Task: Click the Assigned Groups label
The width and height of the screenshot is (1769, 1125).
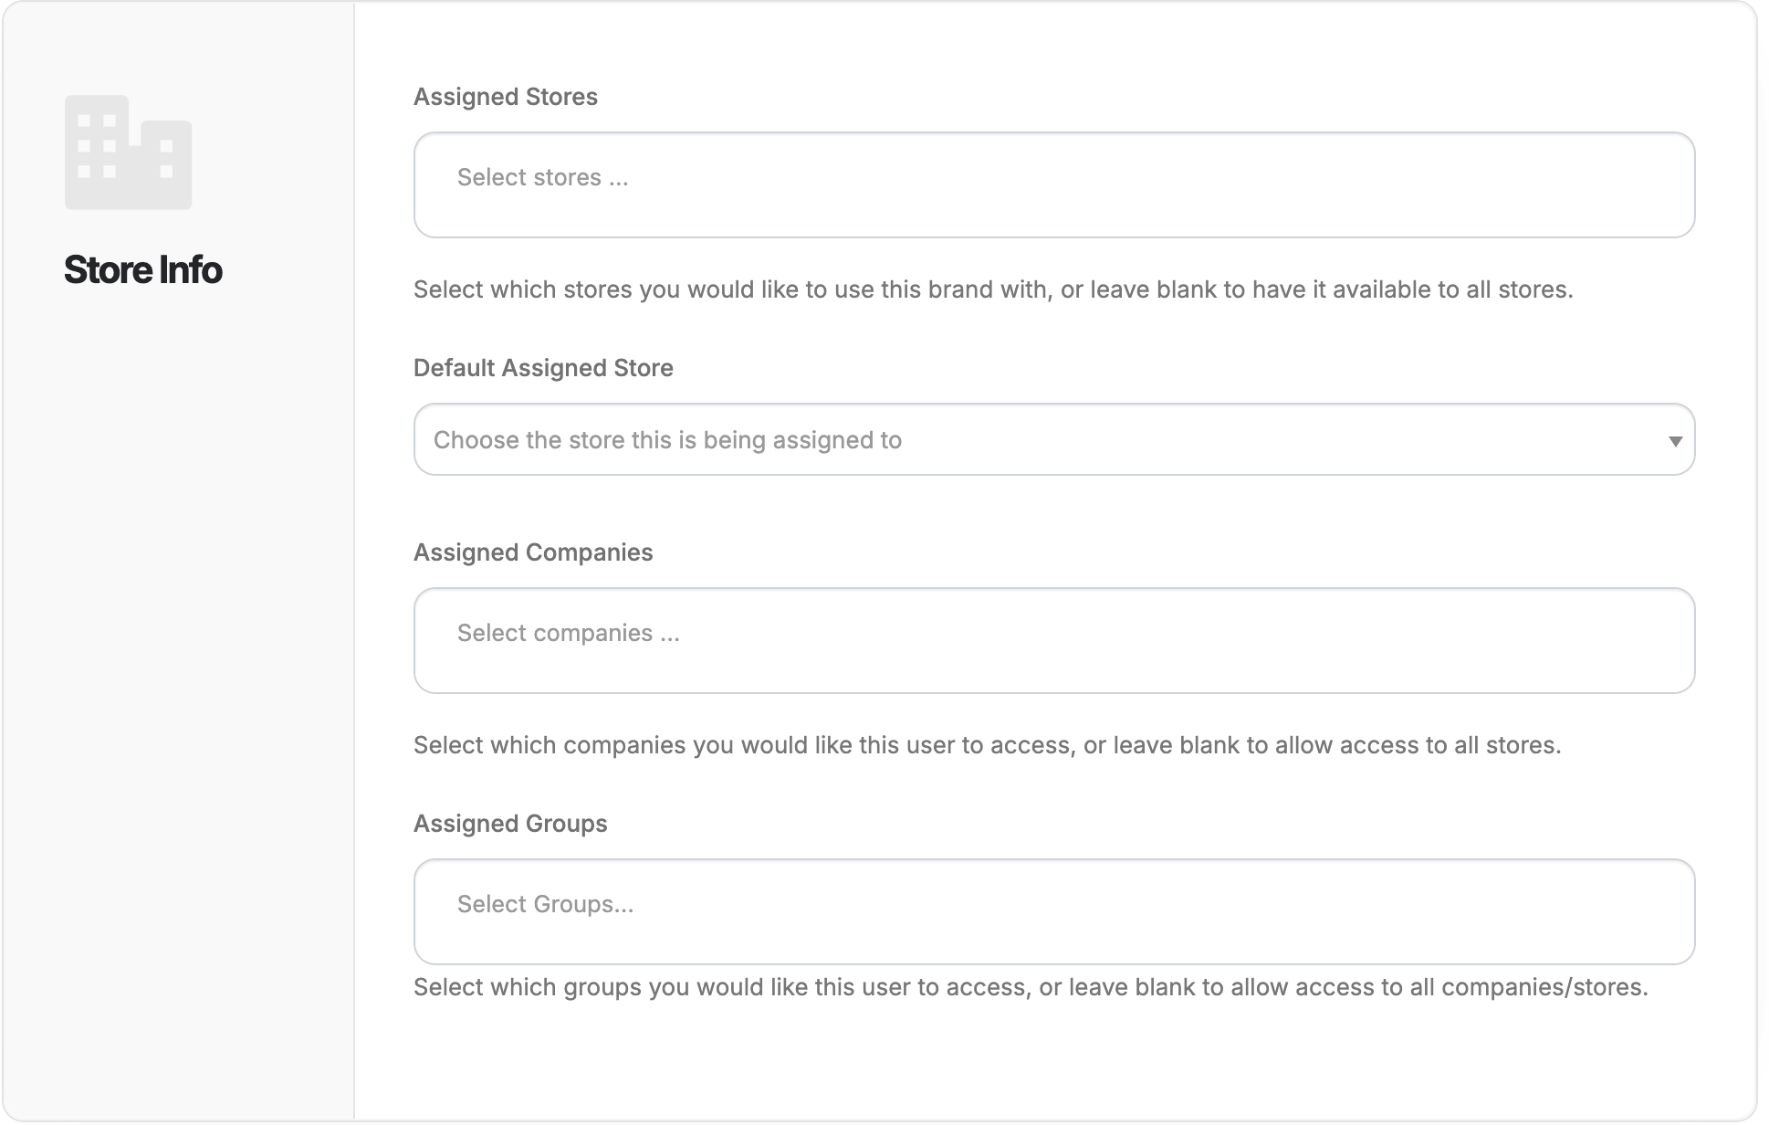Action: pos(510,824)
